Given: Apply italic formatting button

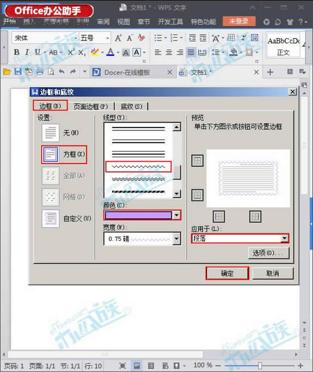Looking at the screenshot, I should (x=27, y=52).
